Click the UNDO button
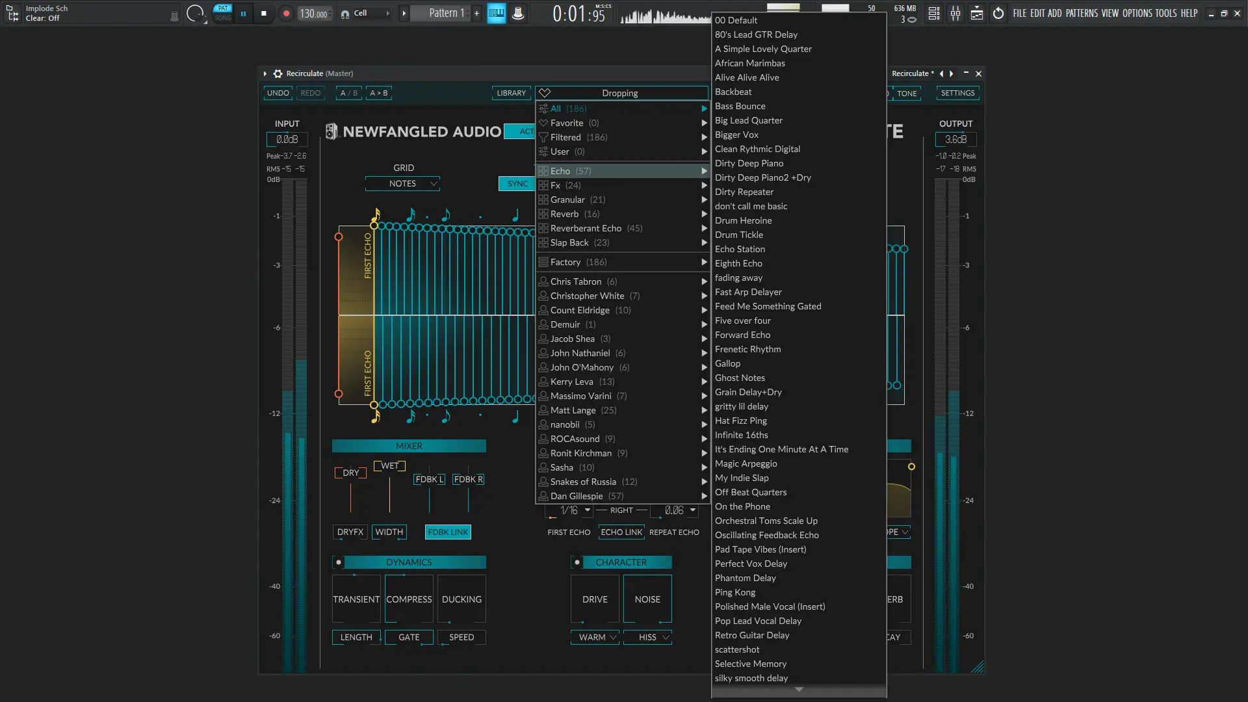This screenshot has width=1248, height=702. click(278, 93)
